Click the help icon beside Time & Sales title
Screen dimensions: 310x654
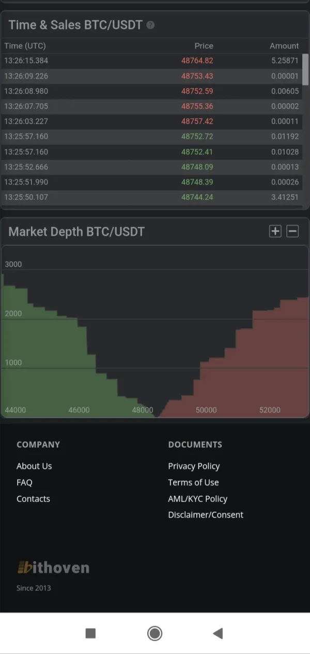pyautogui.click(x=150, y=25)
